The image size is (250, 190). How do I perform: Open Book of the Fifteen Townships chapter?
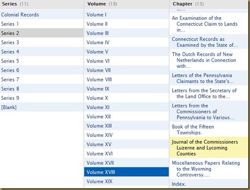coord(208,129)
